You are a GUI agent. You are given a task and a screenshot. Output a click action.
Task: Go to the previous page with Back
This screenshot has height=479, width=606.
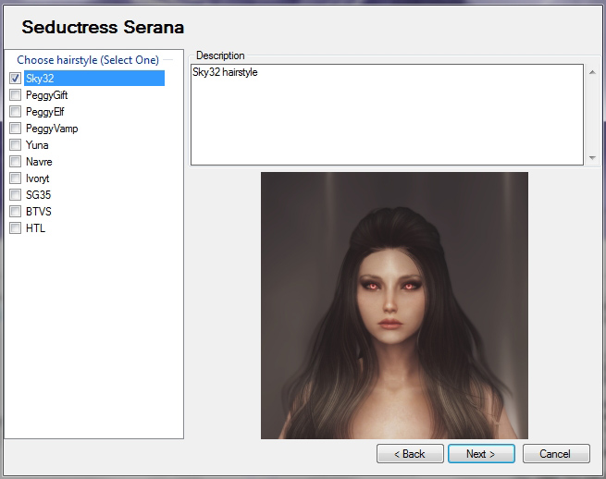(x=410, y=453)
